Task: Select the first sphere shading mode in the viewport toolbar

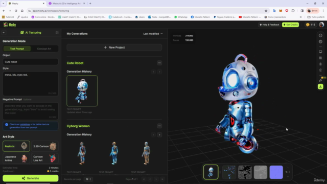Action: click(320, 35)
